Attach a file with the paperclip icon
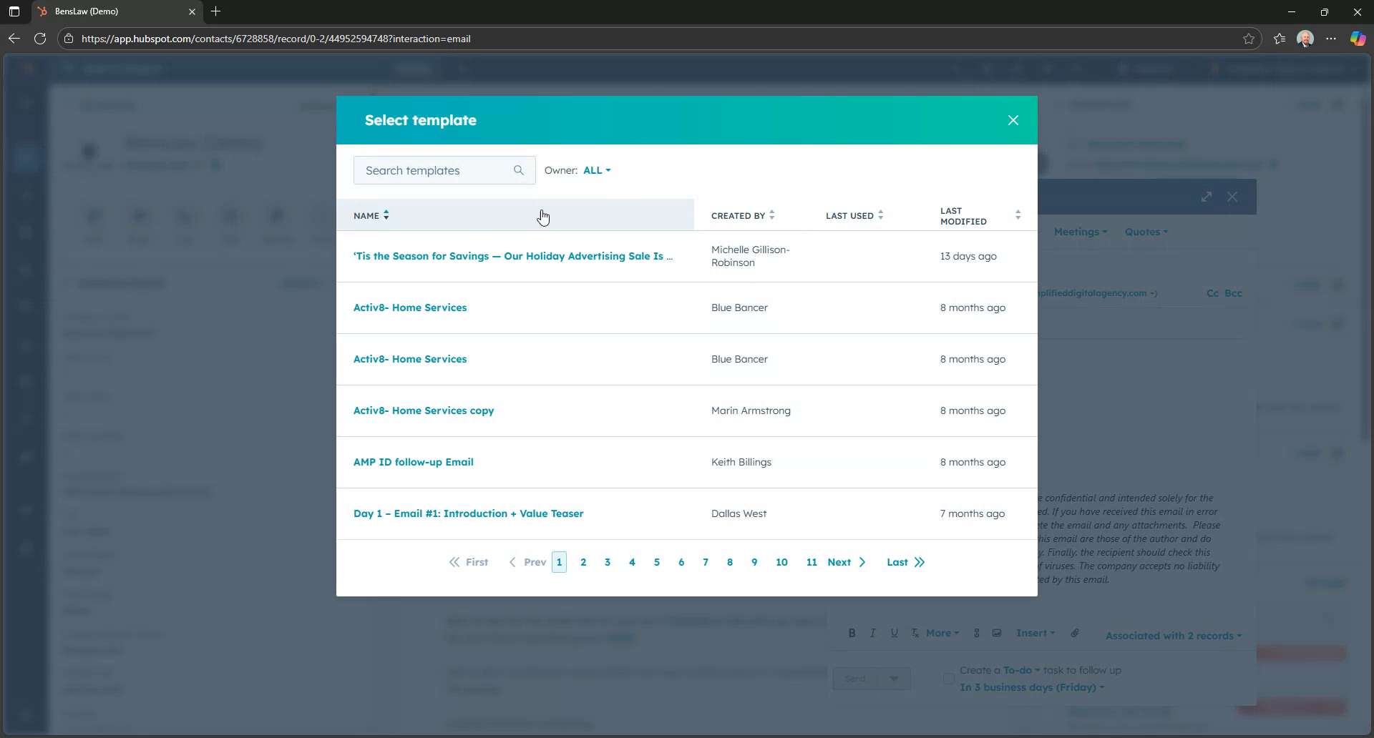The height and width of the screenshot is (738, 1374). pos(1075,633)
